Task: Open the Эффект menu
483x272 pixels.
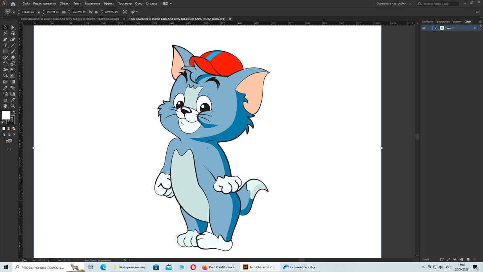Action: click(109, 4)
